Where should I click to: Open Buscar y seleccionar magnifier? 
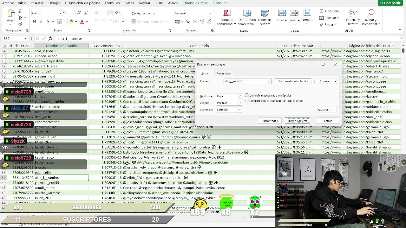pos(370,13)
